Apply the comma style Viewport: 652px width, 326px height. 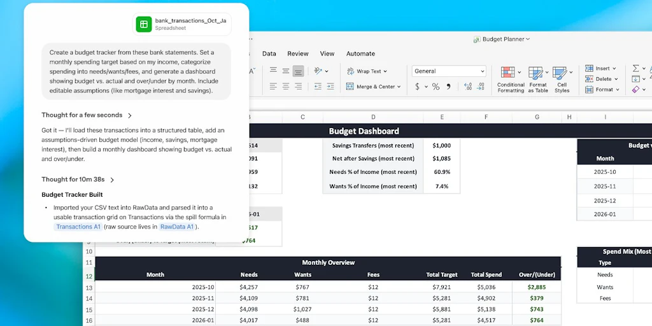coord(449,87)
